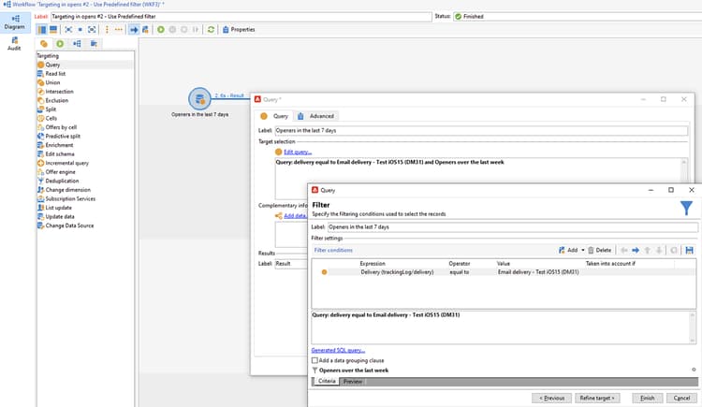Switch to the Preview tab
Viewport: 702px width, 407px height.
pos(353,382)
